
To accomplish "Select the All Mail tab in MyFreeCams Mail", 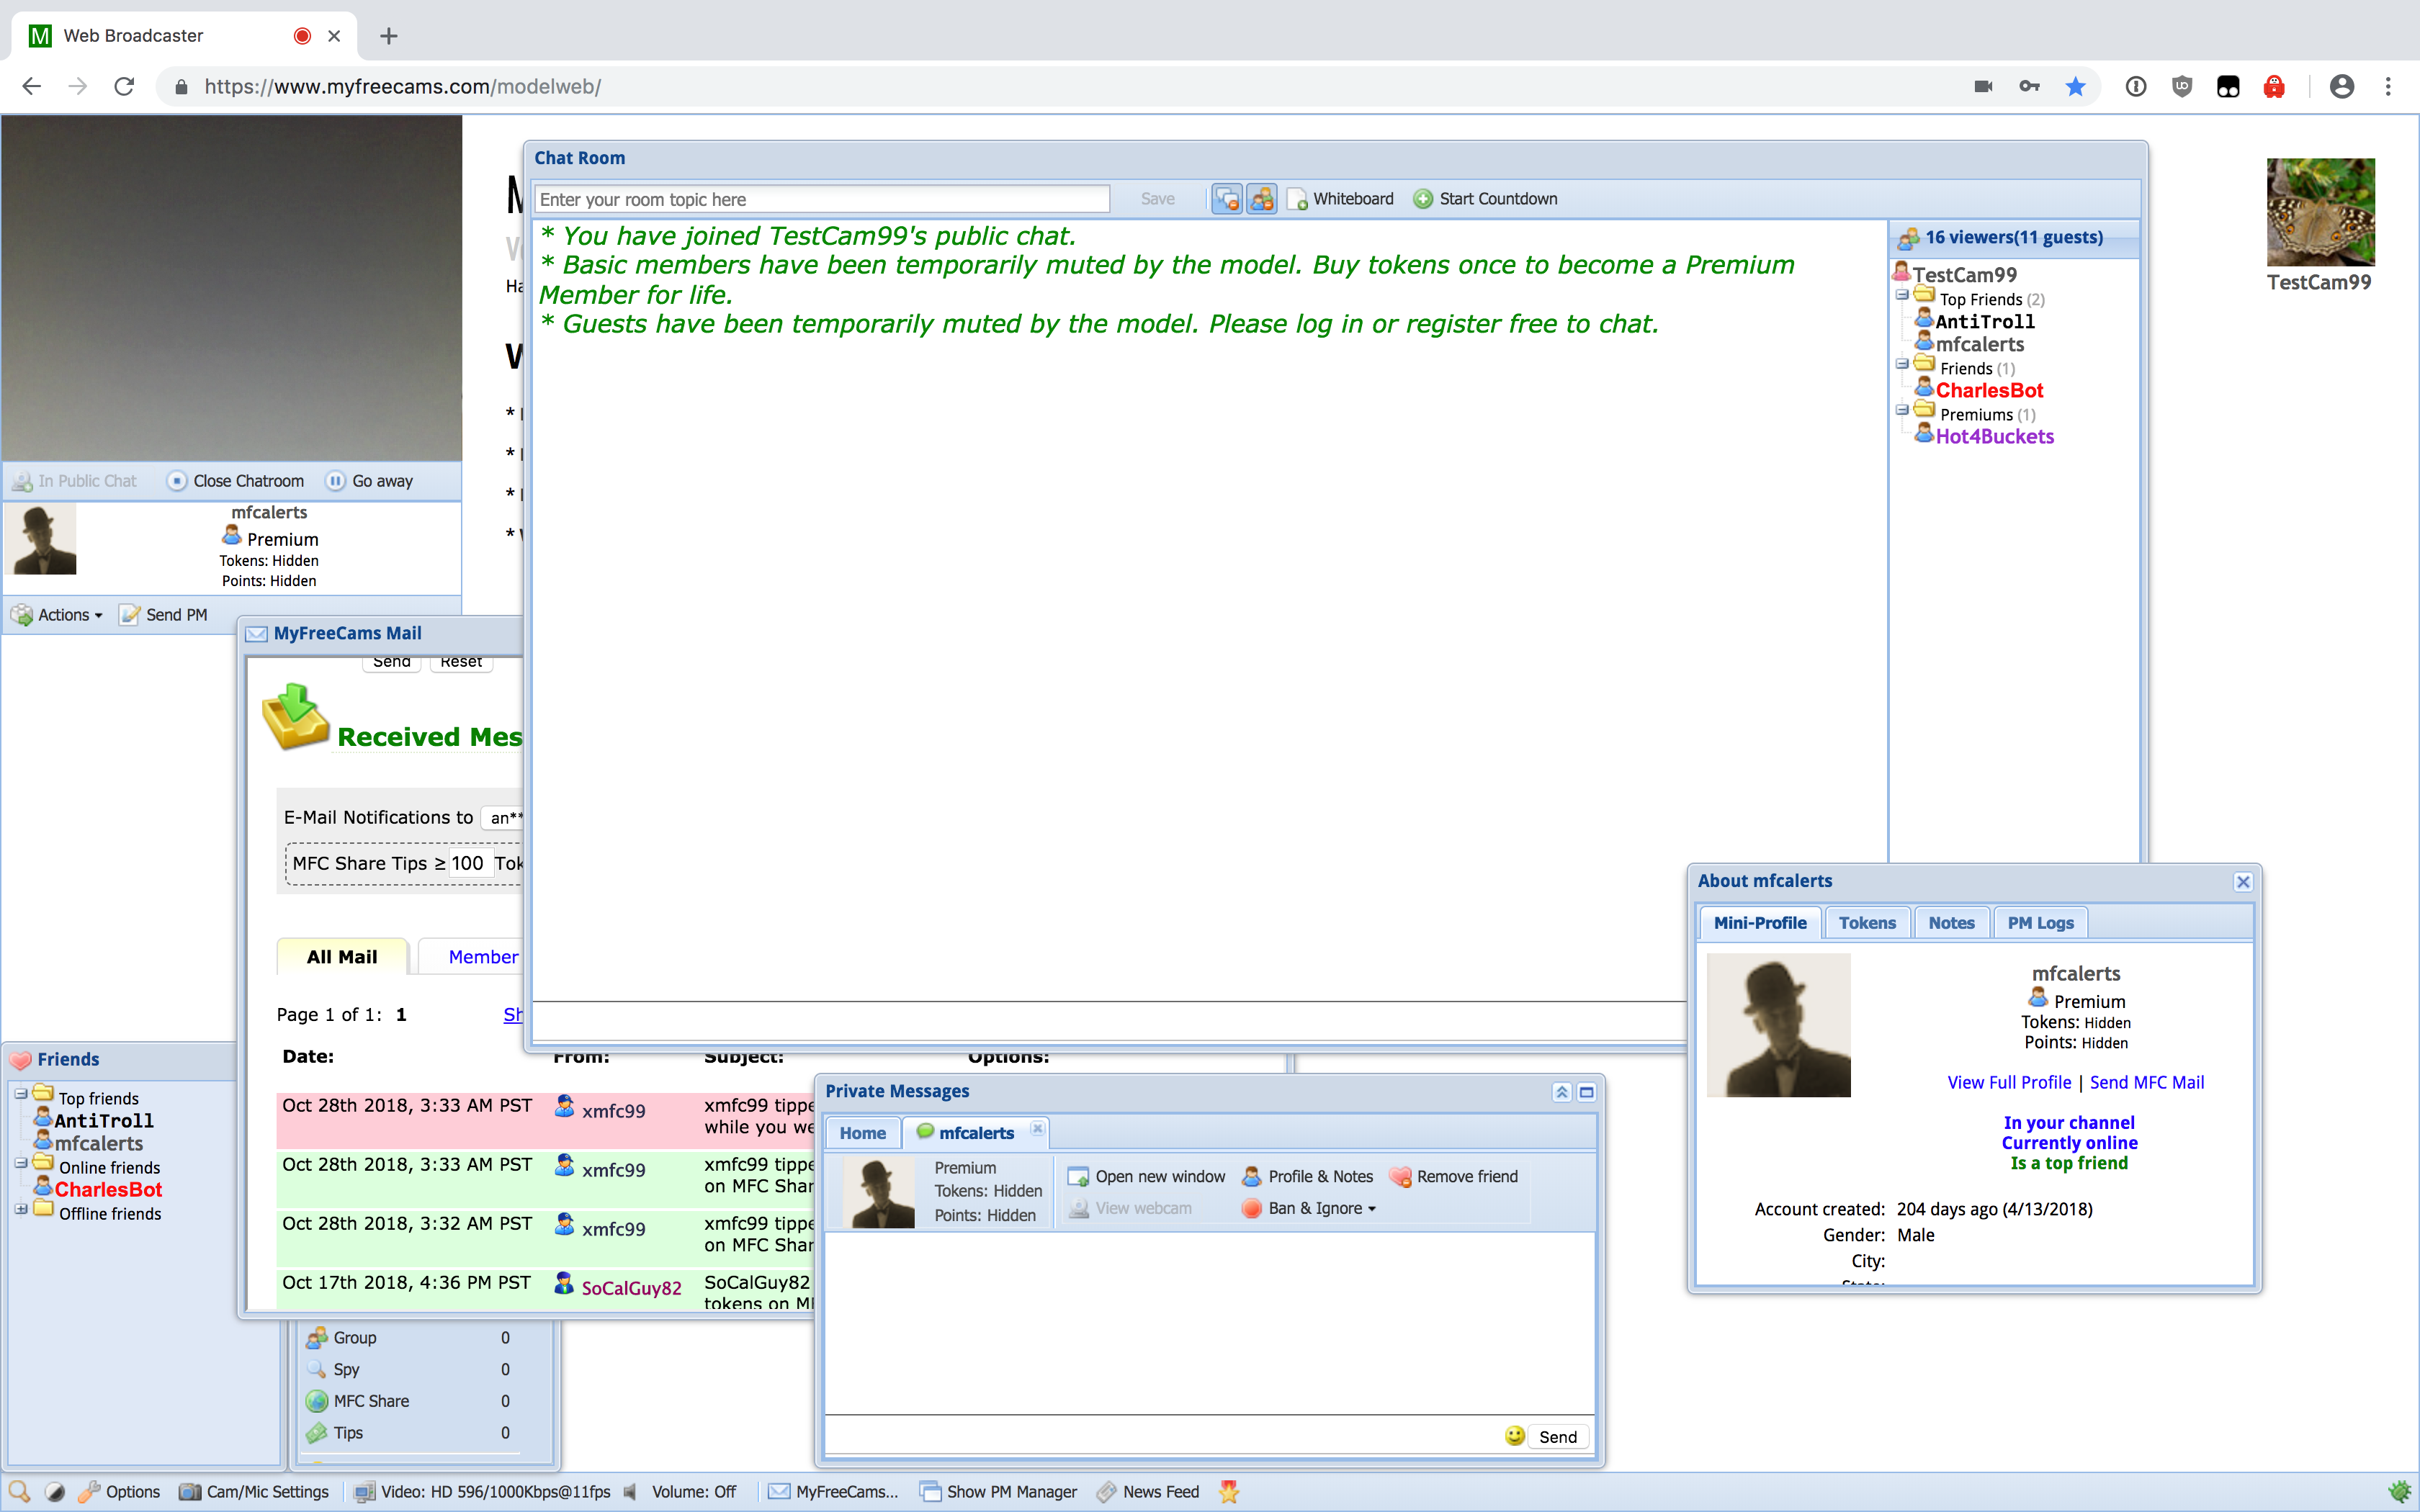I will coord(340,955).
